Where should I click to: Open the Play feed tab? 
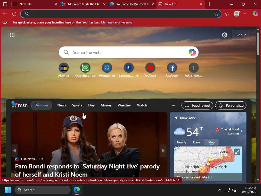coord(92,105)
